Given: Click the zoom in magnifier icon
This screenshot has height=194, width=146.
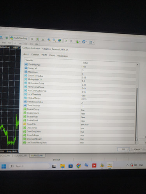Looking at the screenshot, I should (x=49, y=40).
